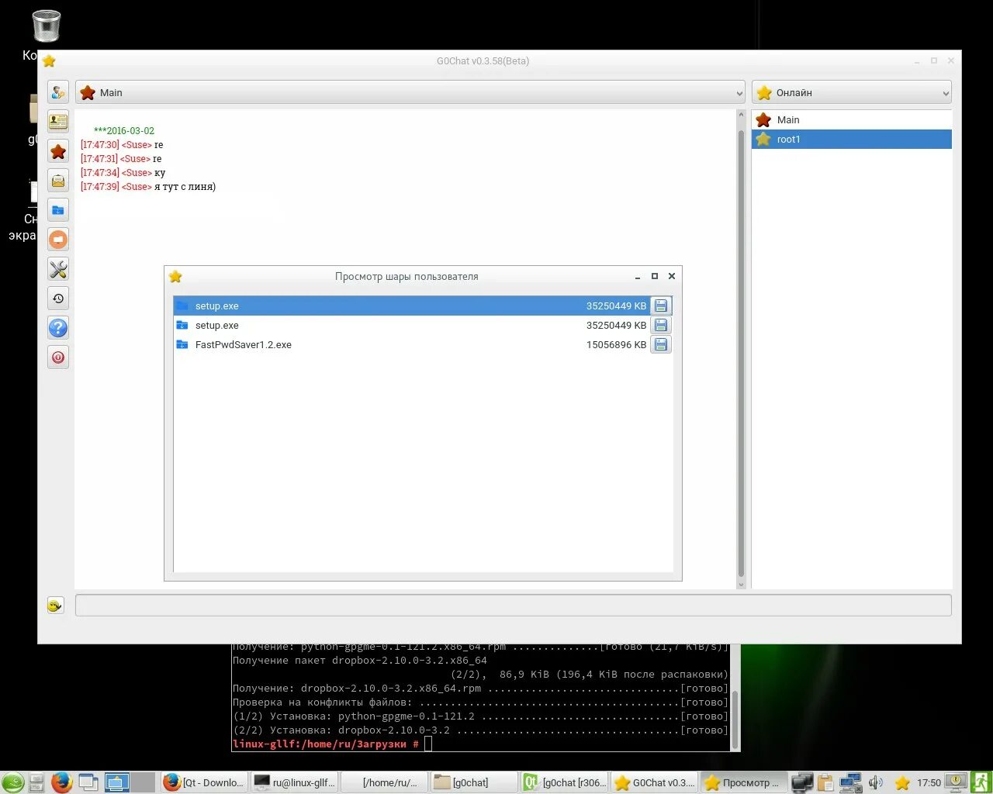Maximize the Просмотр шары пользователя window

655,276
